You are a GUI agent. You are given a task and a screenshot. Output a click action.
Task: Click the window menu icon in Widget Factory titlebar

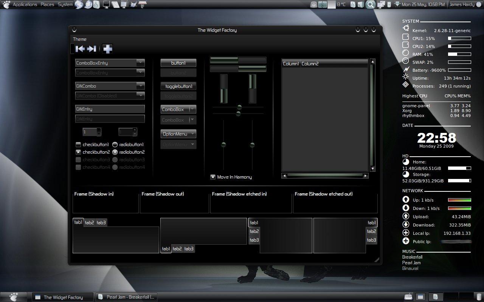[74, 30]
